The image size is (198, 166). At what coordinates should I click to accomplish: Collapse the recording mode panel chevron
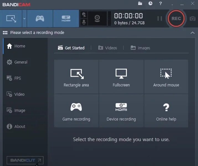[192, 33]
